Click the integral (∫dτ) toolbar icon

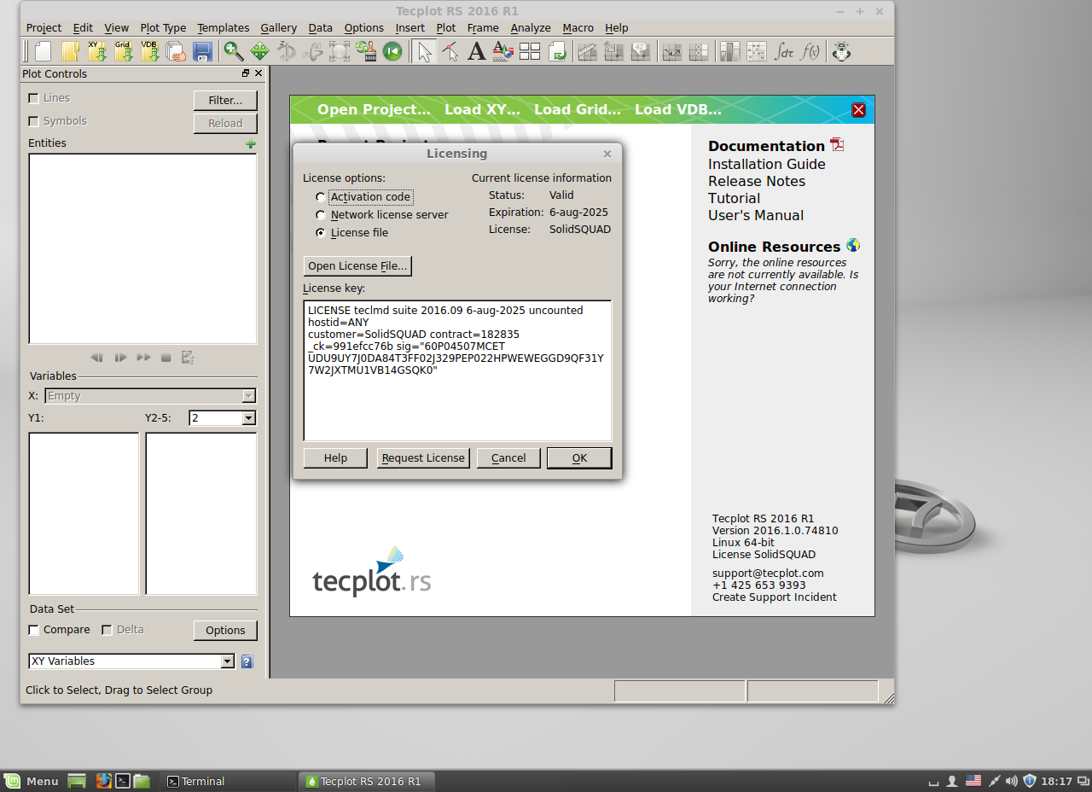[784, 51]
